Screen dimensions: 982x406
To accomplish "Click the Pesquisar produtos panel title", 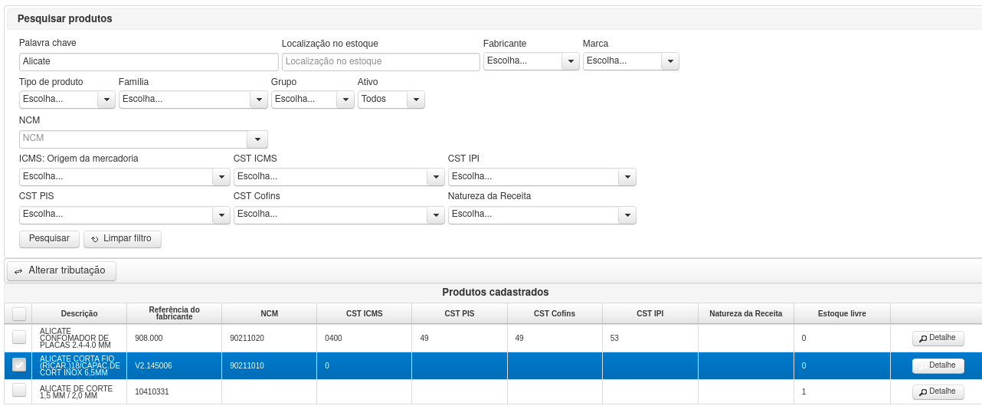I will click(x=65, y=18).
